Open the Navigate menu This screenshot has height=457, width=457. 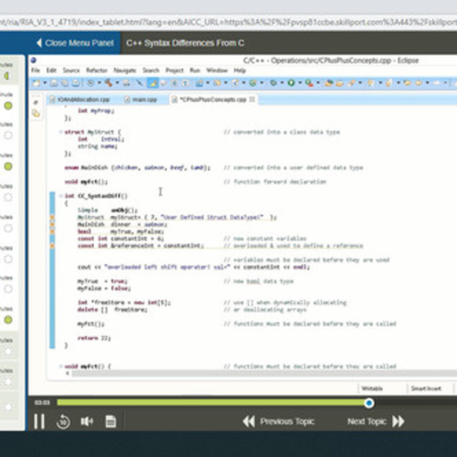[x=125, y=70]
